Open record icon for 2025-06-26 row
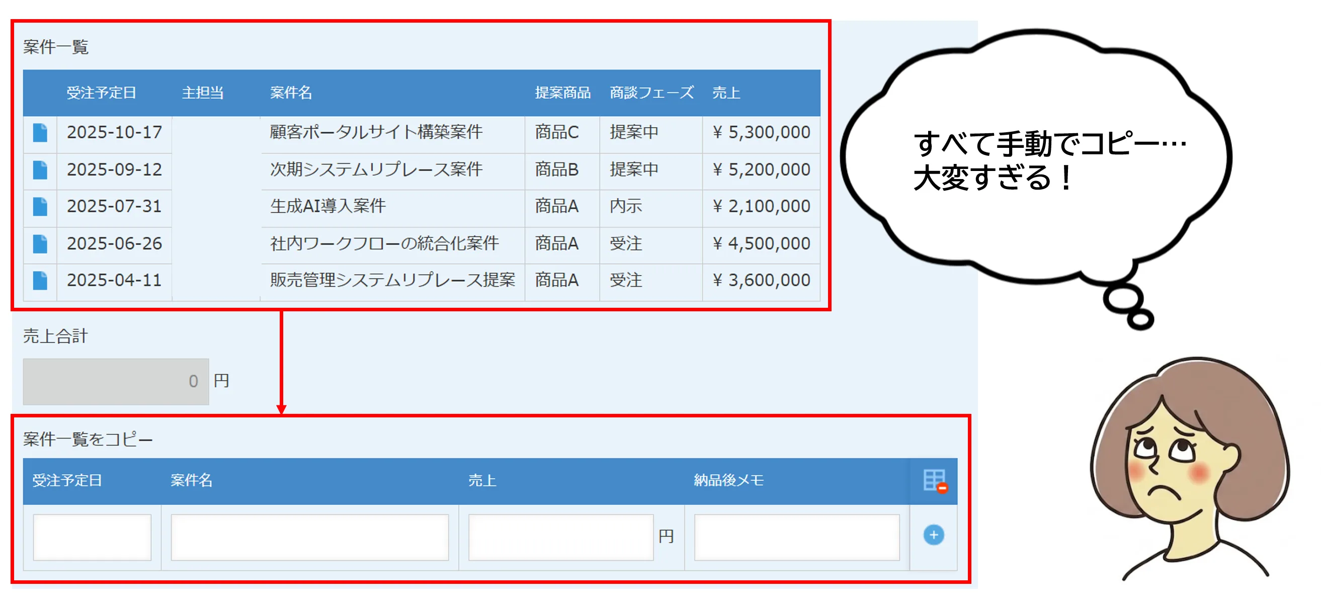The image size is (1321, 610). click(40, 243)
